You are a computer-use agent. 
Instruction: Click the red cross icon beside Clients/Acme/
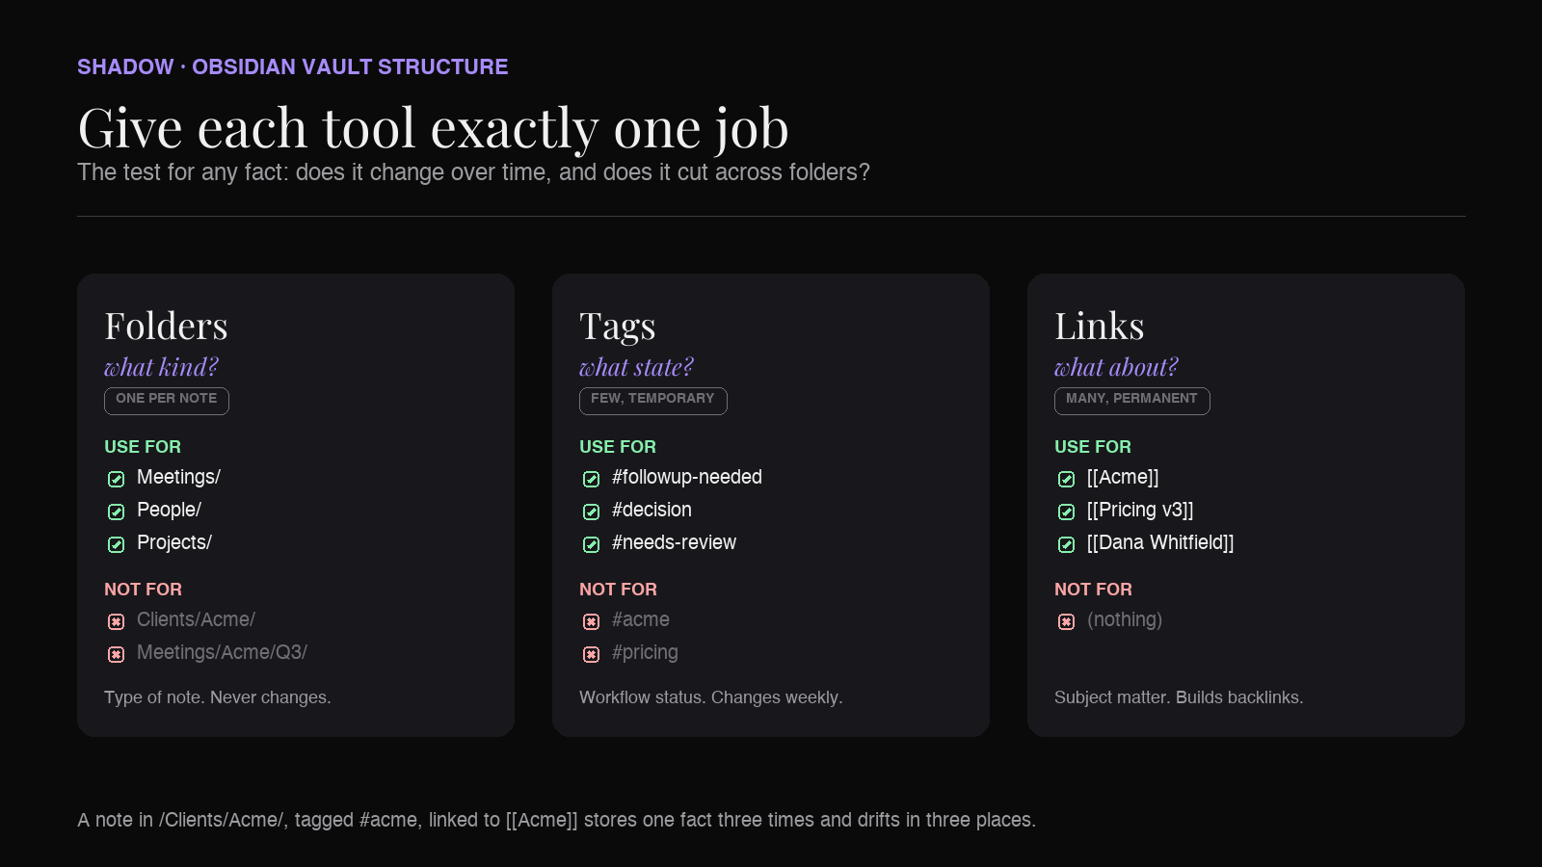(x=117, y=621)
